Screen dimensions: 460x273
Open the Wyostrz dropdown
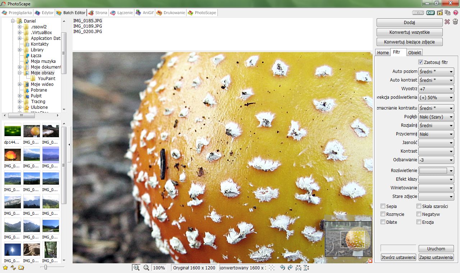tap(436, 89)
